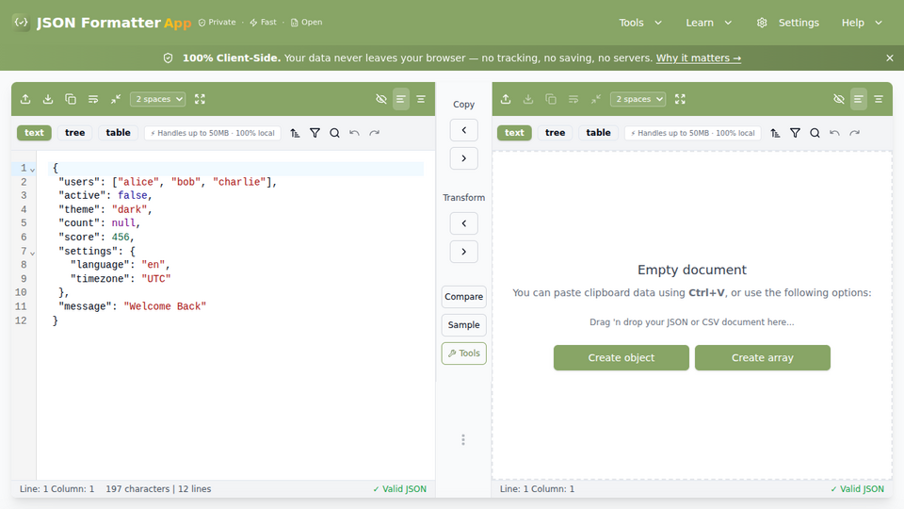
Task: Click the Create array button
Action: [x=762, y=358]
